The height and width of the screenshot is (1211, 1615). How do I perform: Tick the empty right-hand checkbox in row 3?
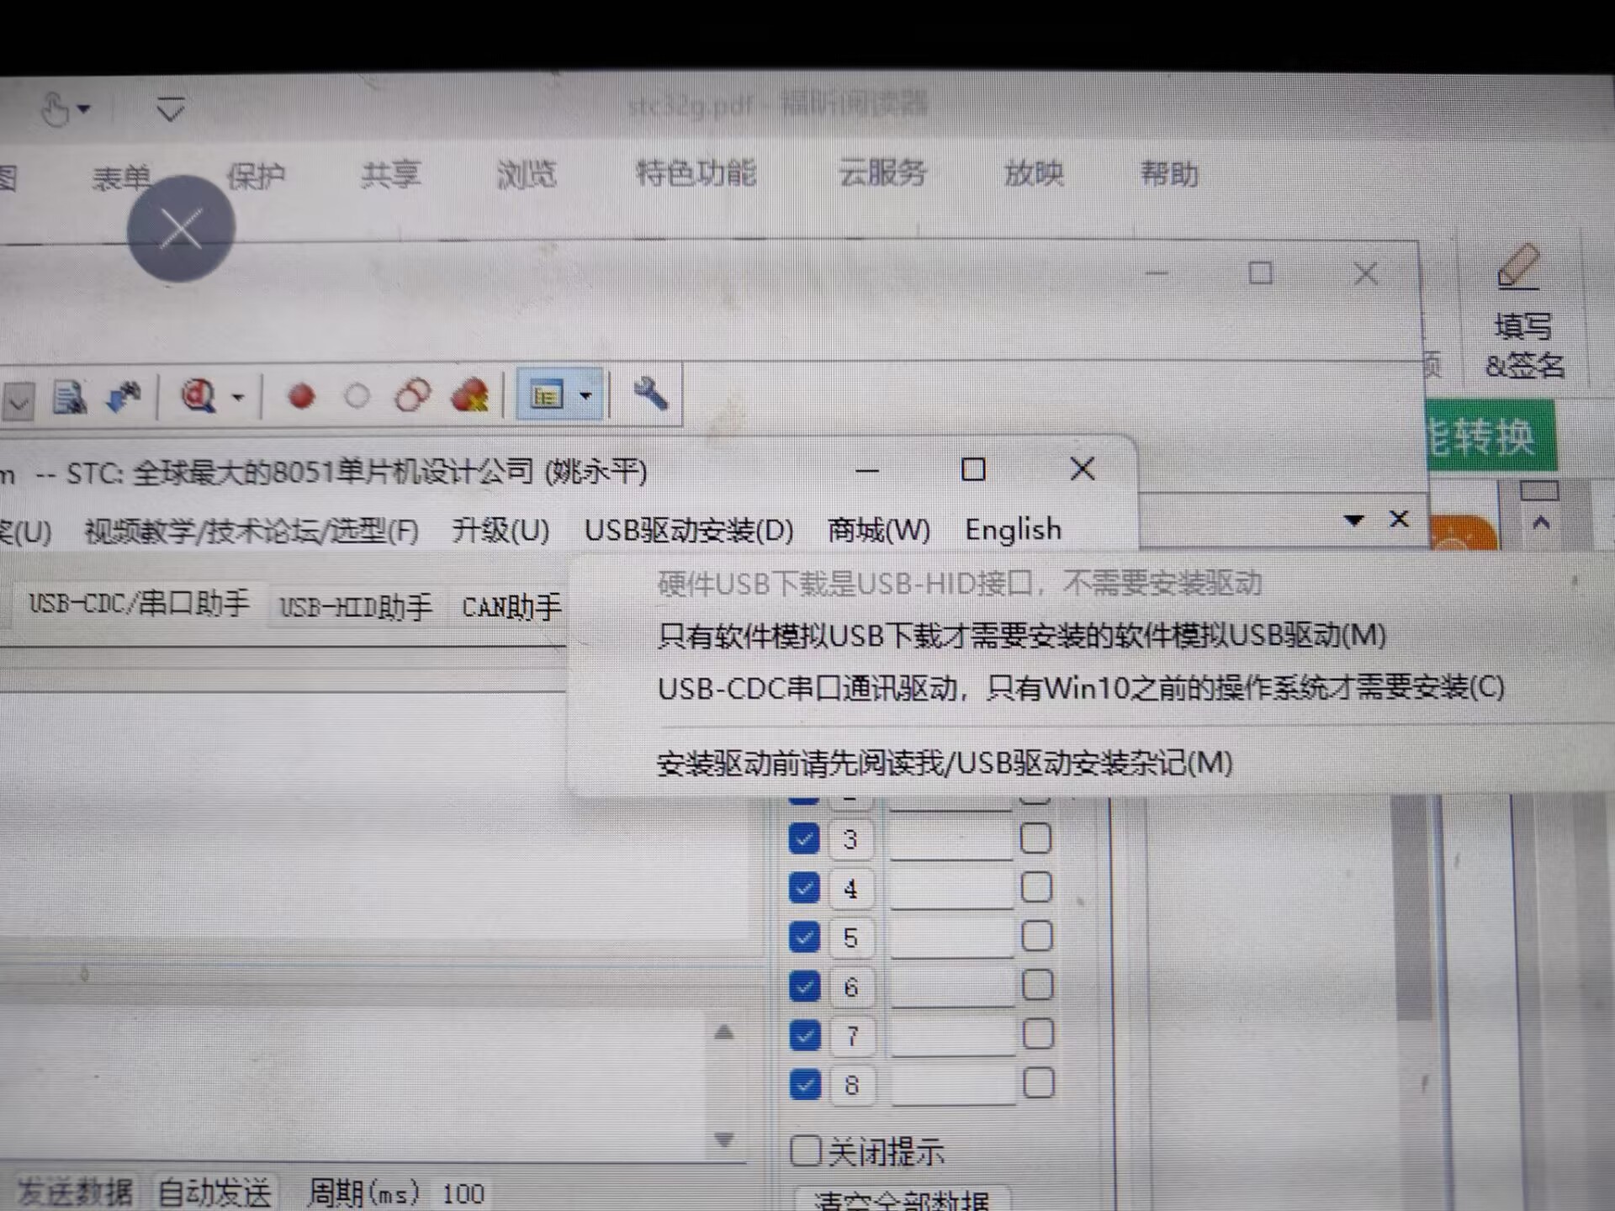pos(1035,838)
